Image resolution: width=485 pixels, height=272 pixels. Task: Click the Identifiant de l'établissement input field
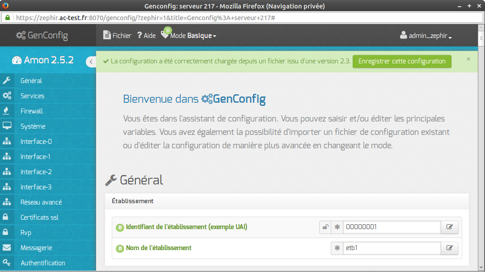click(392, 227)
